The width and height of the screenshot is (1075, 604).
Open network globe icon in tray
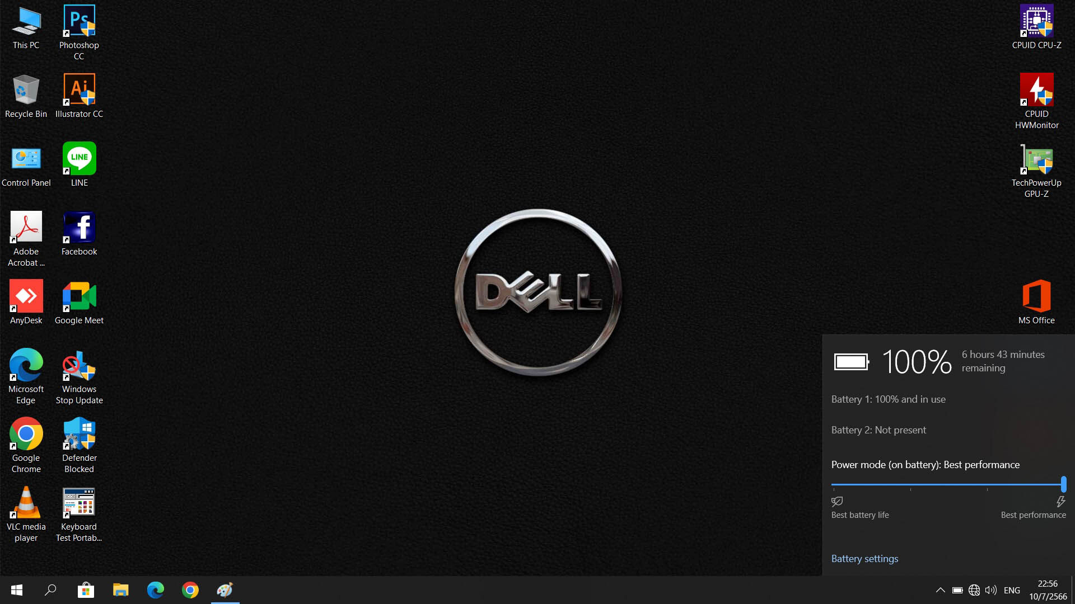[x=974, y=590]
